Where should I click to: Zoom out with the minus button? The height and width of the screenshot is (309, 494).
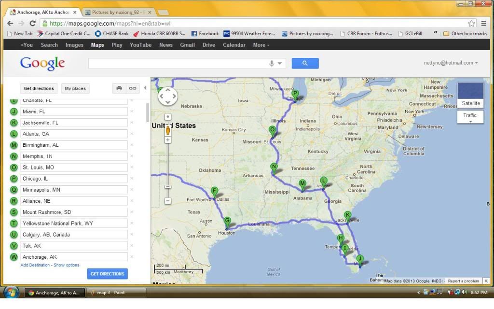click(168, 200)
